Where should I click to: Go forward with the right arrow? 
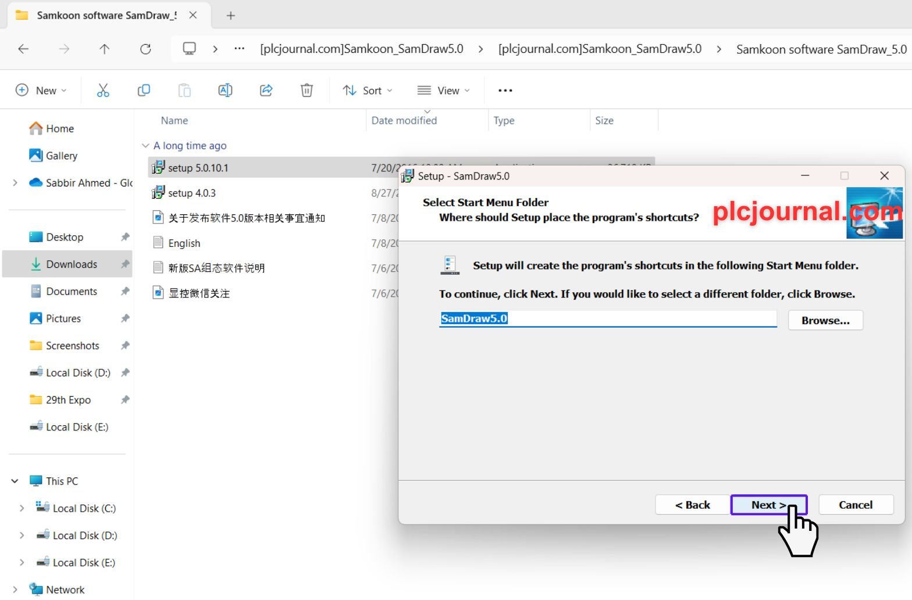(x=64, y=49)
